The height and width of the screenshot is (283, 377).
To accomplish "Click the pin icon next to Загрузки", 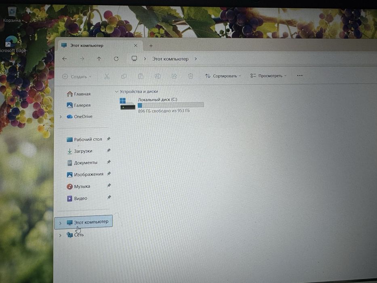I will click(x=109, y=150).
